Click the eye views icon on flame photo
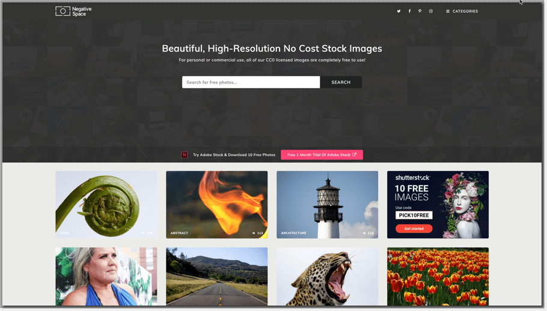The height and width of the screenshot is (311, 547). click(x=254, y=233)
